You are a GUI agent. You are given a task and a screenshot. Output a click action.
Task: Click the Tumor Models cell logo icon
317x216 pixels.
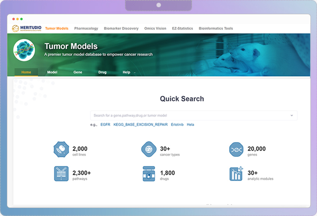pos(24,50)
